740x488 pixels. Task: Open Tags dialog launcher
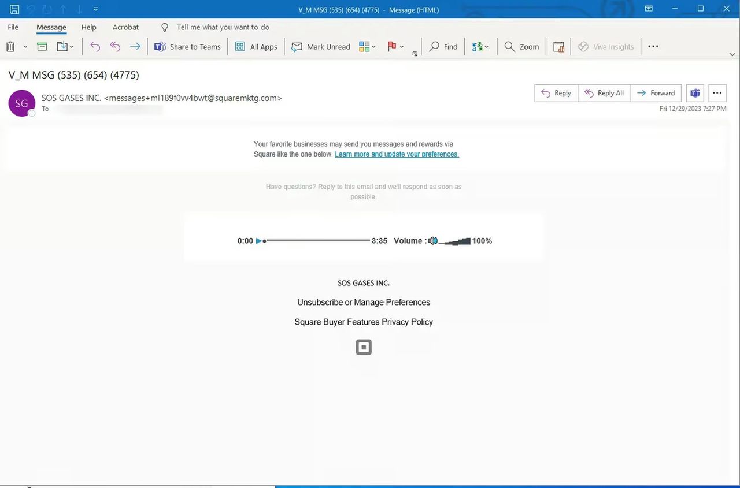point(415,54)
